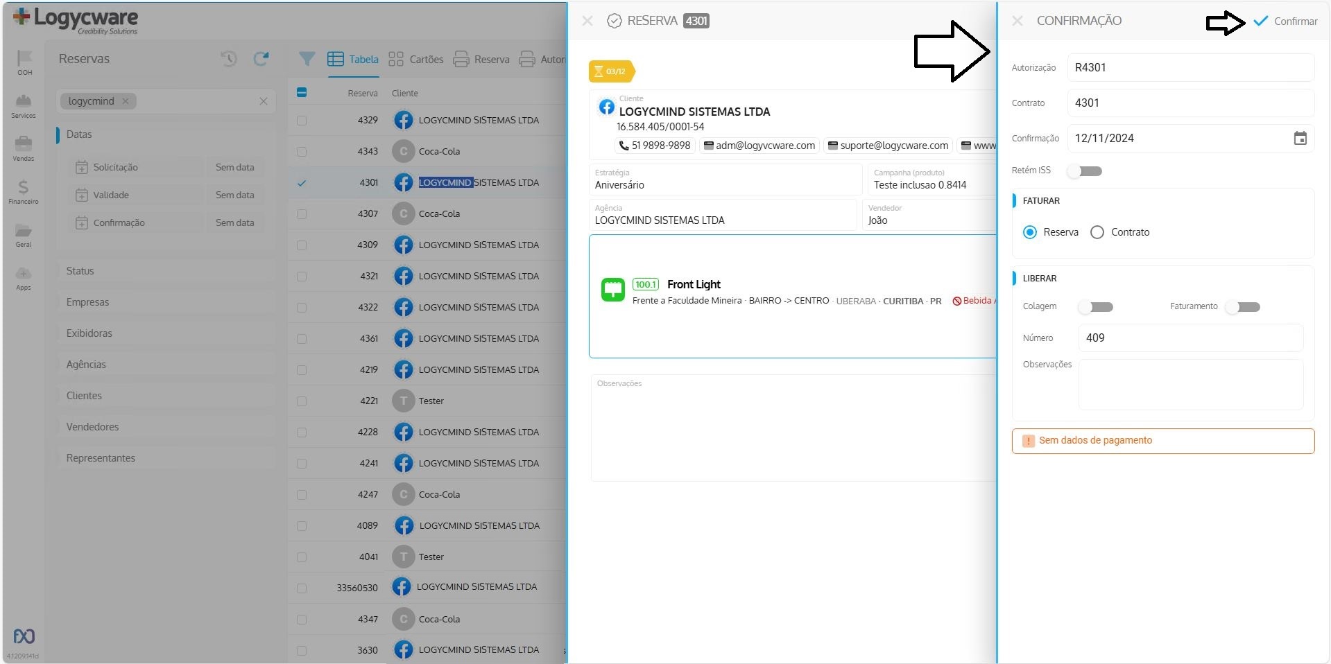Click the Confirmar button
Screen dimensions: 1331x664
pos(1285,21)
